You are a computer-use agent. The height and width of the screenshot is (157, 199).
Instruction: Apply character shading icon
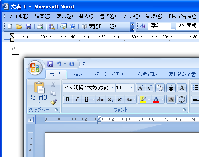click(171, 99)
